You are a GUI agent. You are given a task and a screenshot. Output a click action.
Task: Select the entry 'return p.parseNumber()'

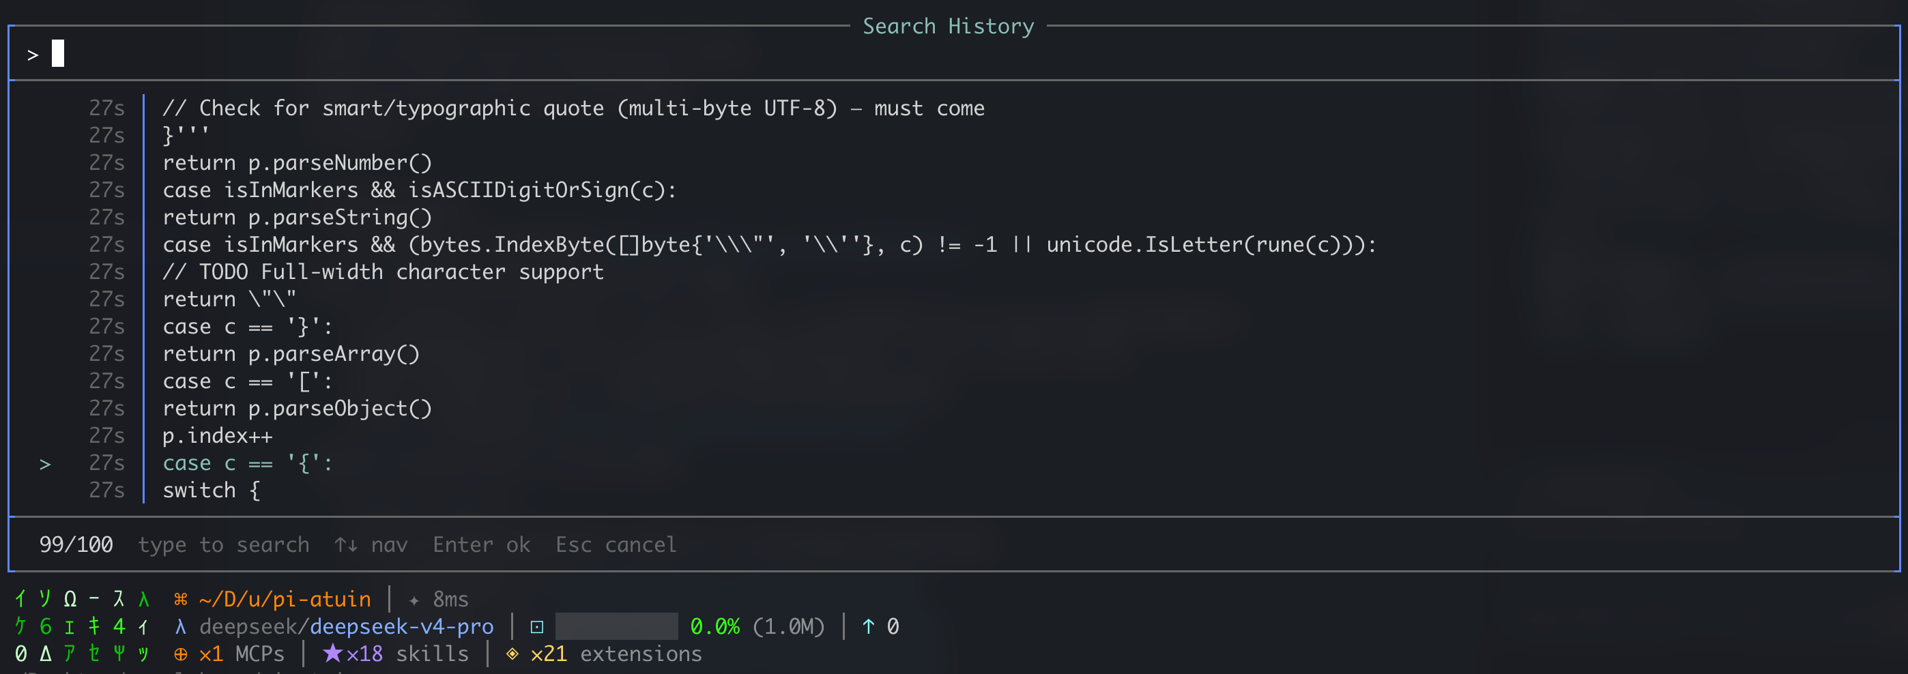click(297, 163)
